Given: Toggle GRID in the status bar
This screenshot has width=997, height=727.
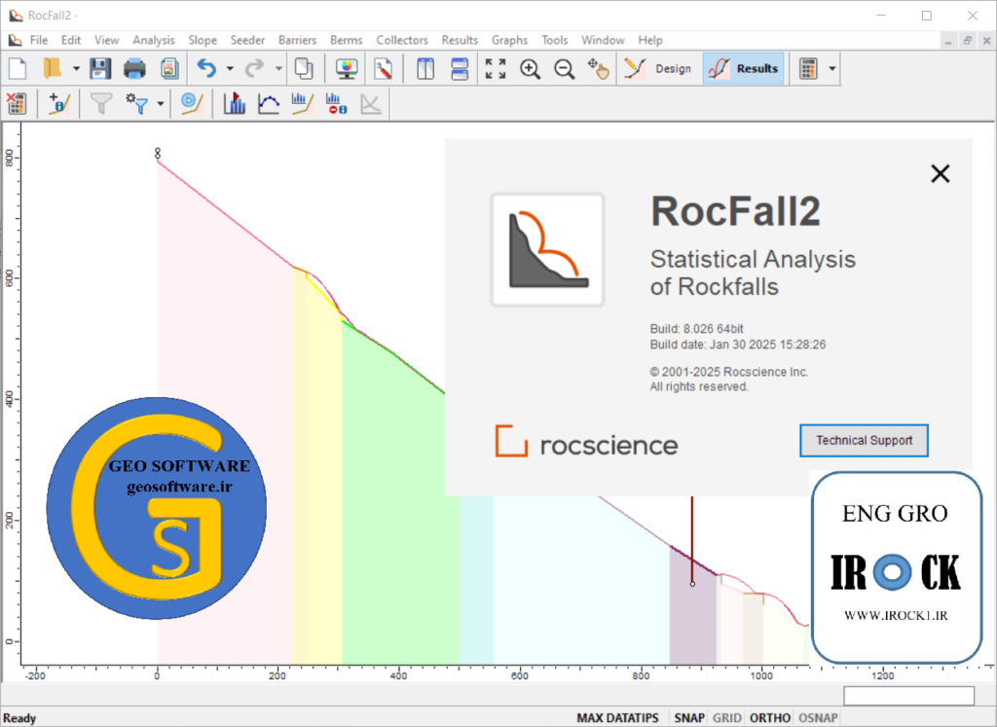Looking at the screenshot, I should (726, 717).
